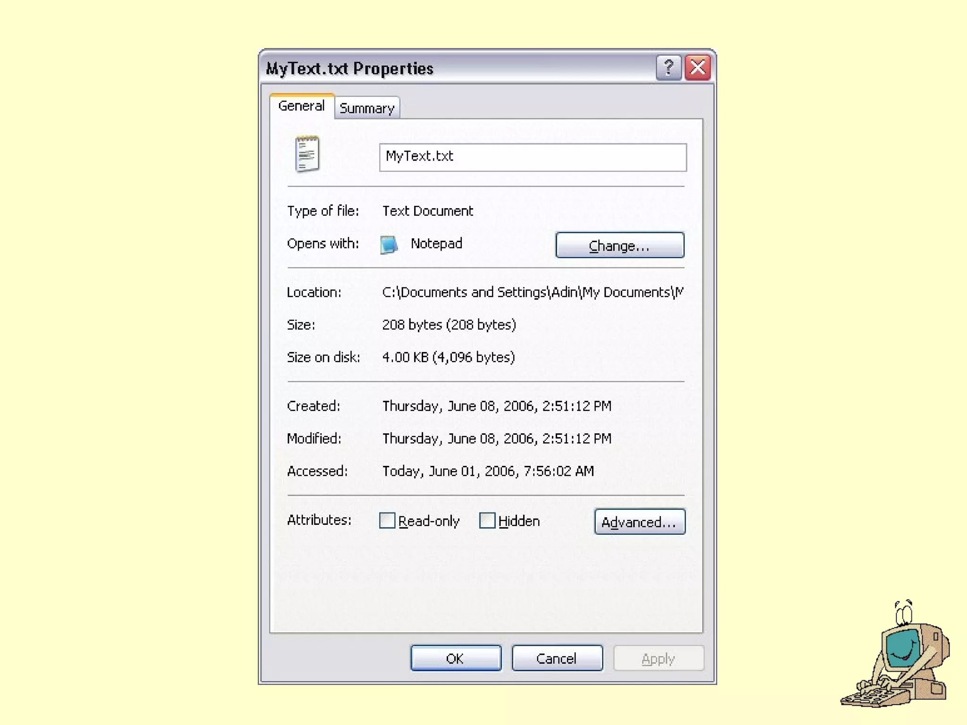The image size is (967, 725).
Task: Click the Size on disk value
Action: click(x=448, y=357)
